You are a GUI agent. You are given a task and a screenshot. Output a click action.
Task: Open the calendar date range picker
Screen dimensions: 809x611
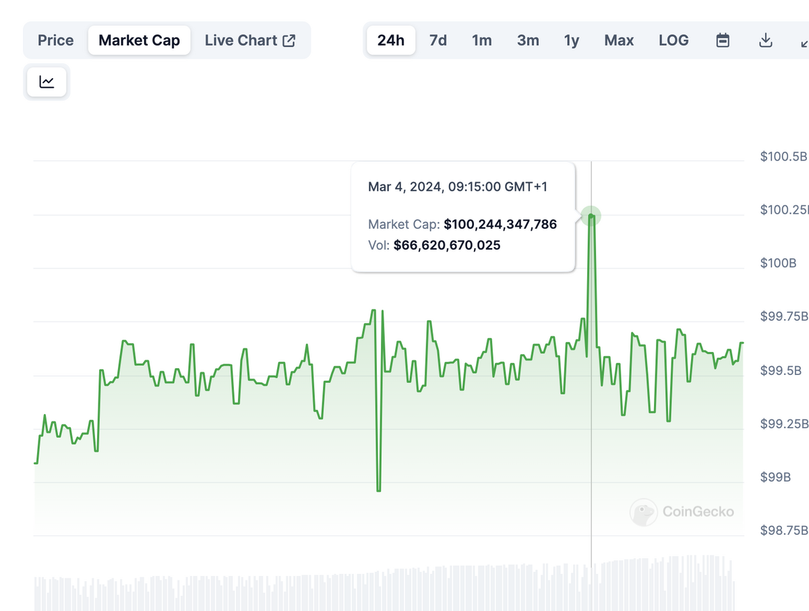(723, 40)
